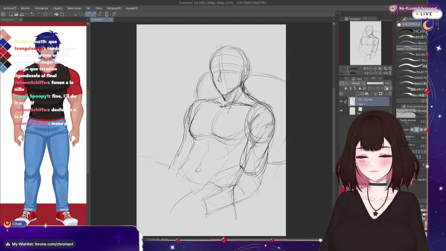
Task: Delete layer with trash can icon
Action: (x=390, y=94)
